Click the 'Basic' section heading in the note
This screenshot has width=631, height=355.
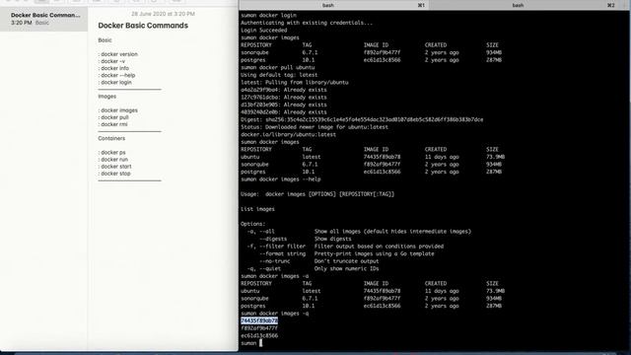coord(105,40)
